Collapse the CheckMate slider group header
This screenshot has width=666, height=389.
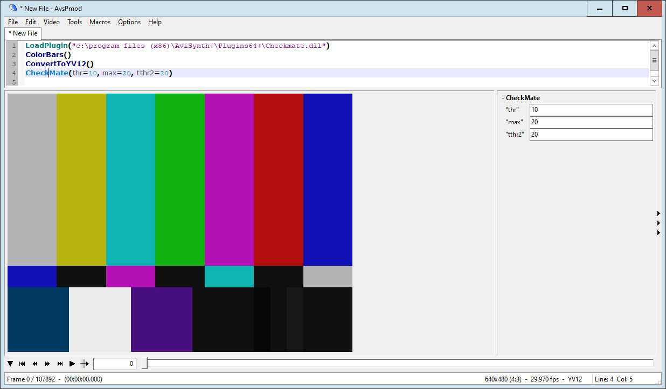pyautogui.click(x=521, y=98)
